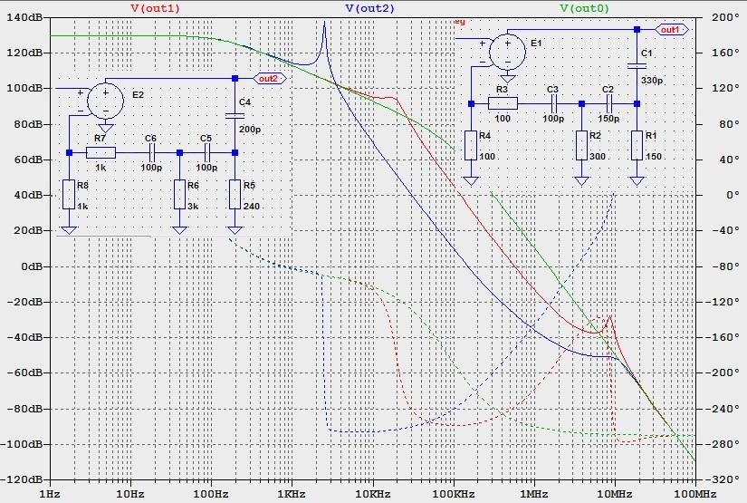The image size is (747, 503).
Task: Click the 100 value under R3
Action: 503,118
